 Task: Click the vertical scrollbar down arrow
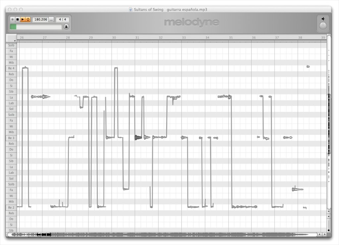pos(329,216)
